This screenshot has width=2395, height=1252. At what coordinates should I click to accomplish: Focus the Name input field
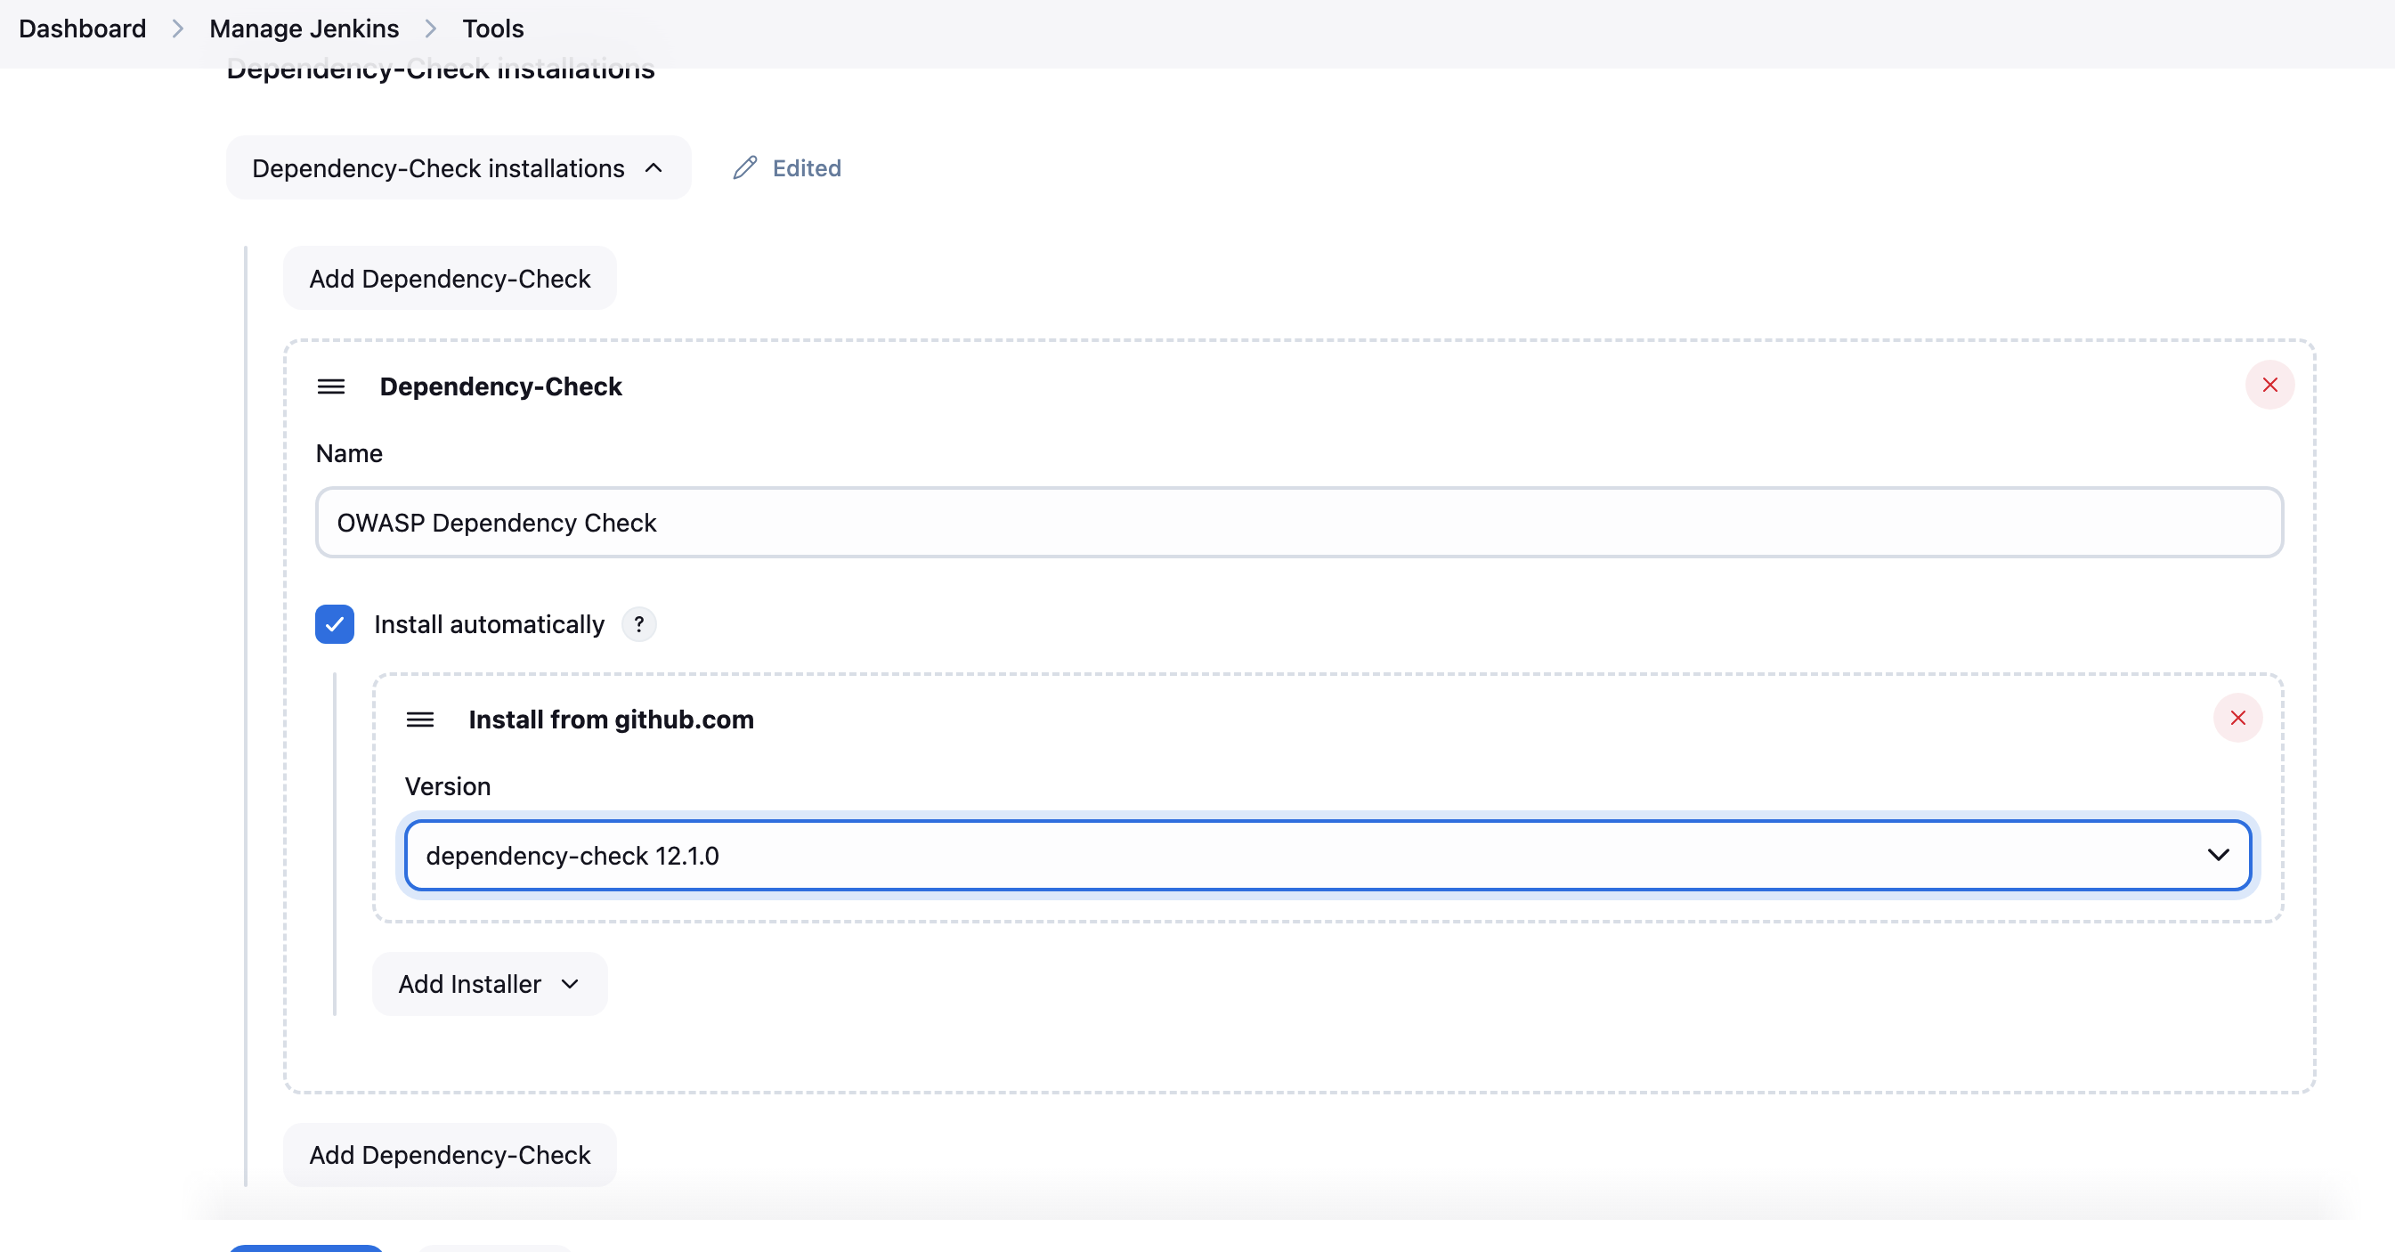(x=1298, y=523)
